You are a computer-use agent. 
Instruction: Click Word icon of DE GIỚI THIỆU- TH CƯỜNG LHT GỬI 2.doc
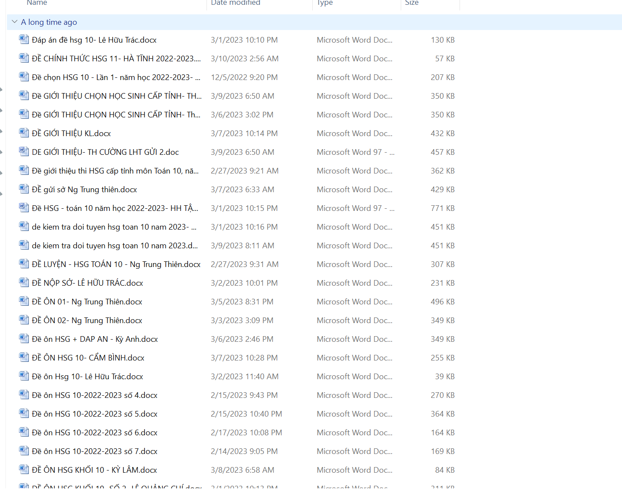24,151
